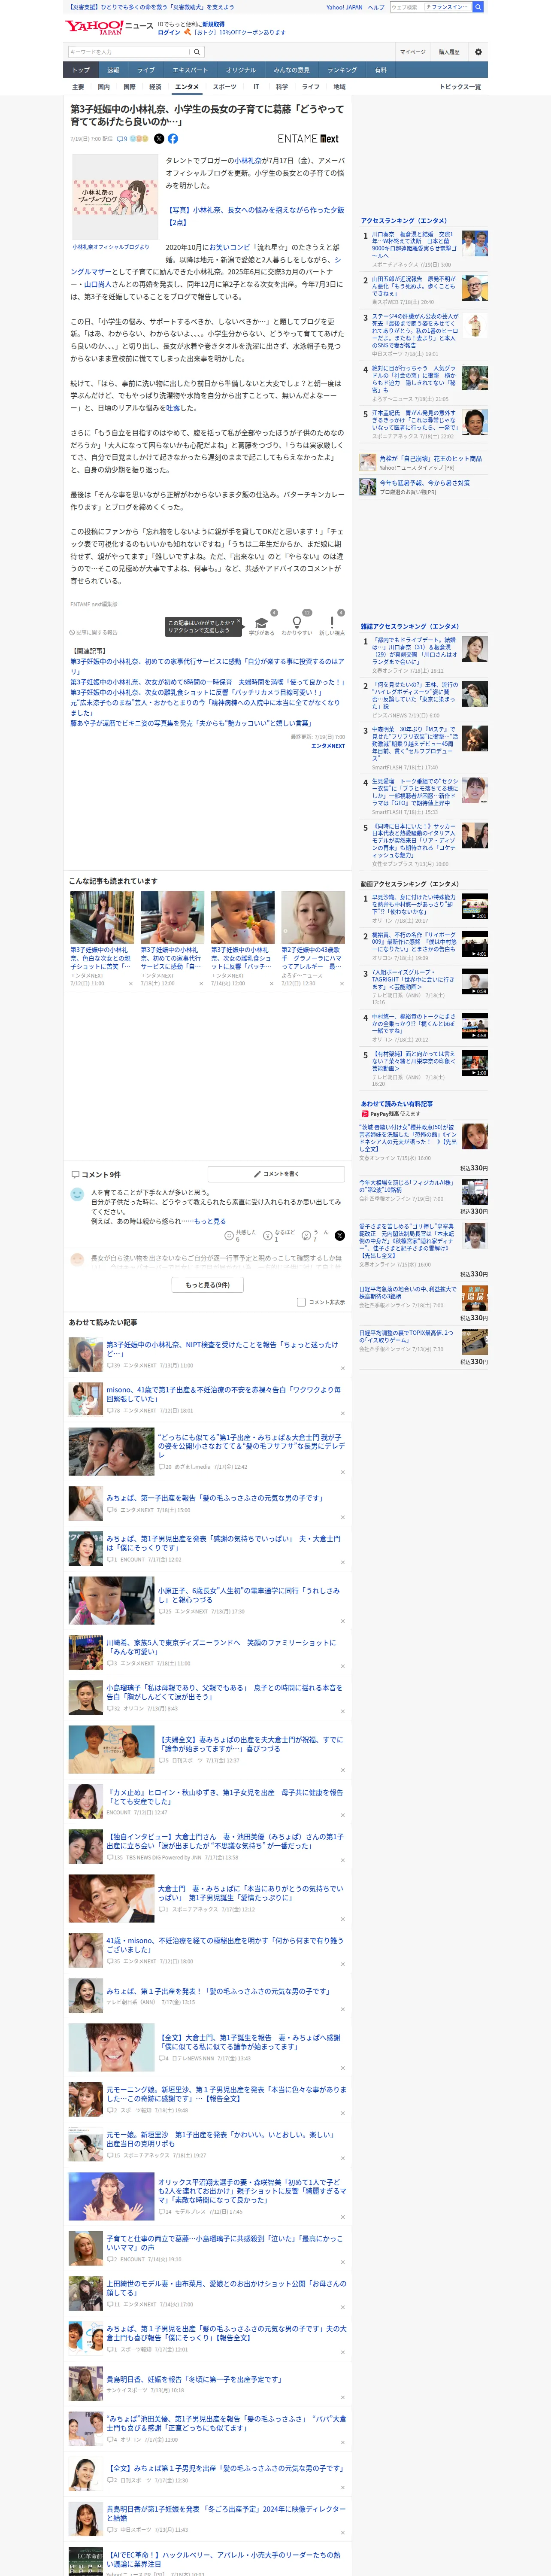The width and height of the screenshot is (551, 2576).
Task: Open 今年も猛暑予報 PR link
Action: [x=424, y=483]
